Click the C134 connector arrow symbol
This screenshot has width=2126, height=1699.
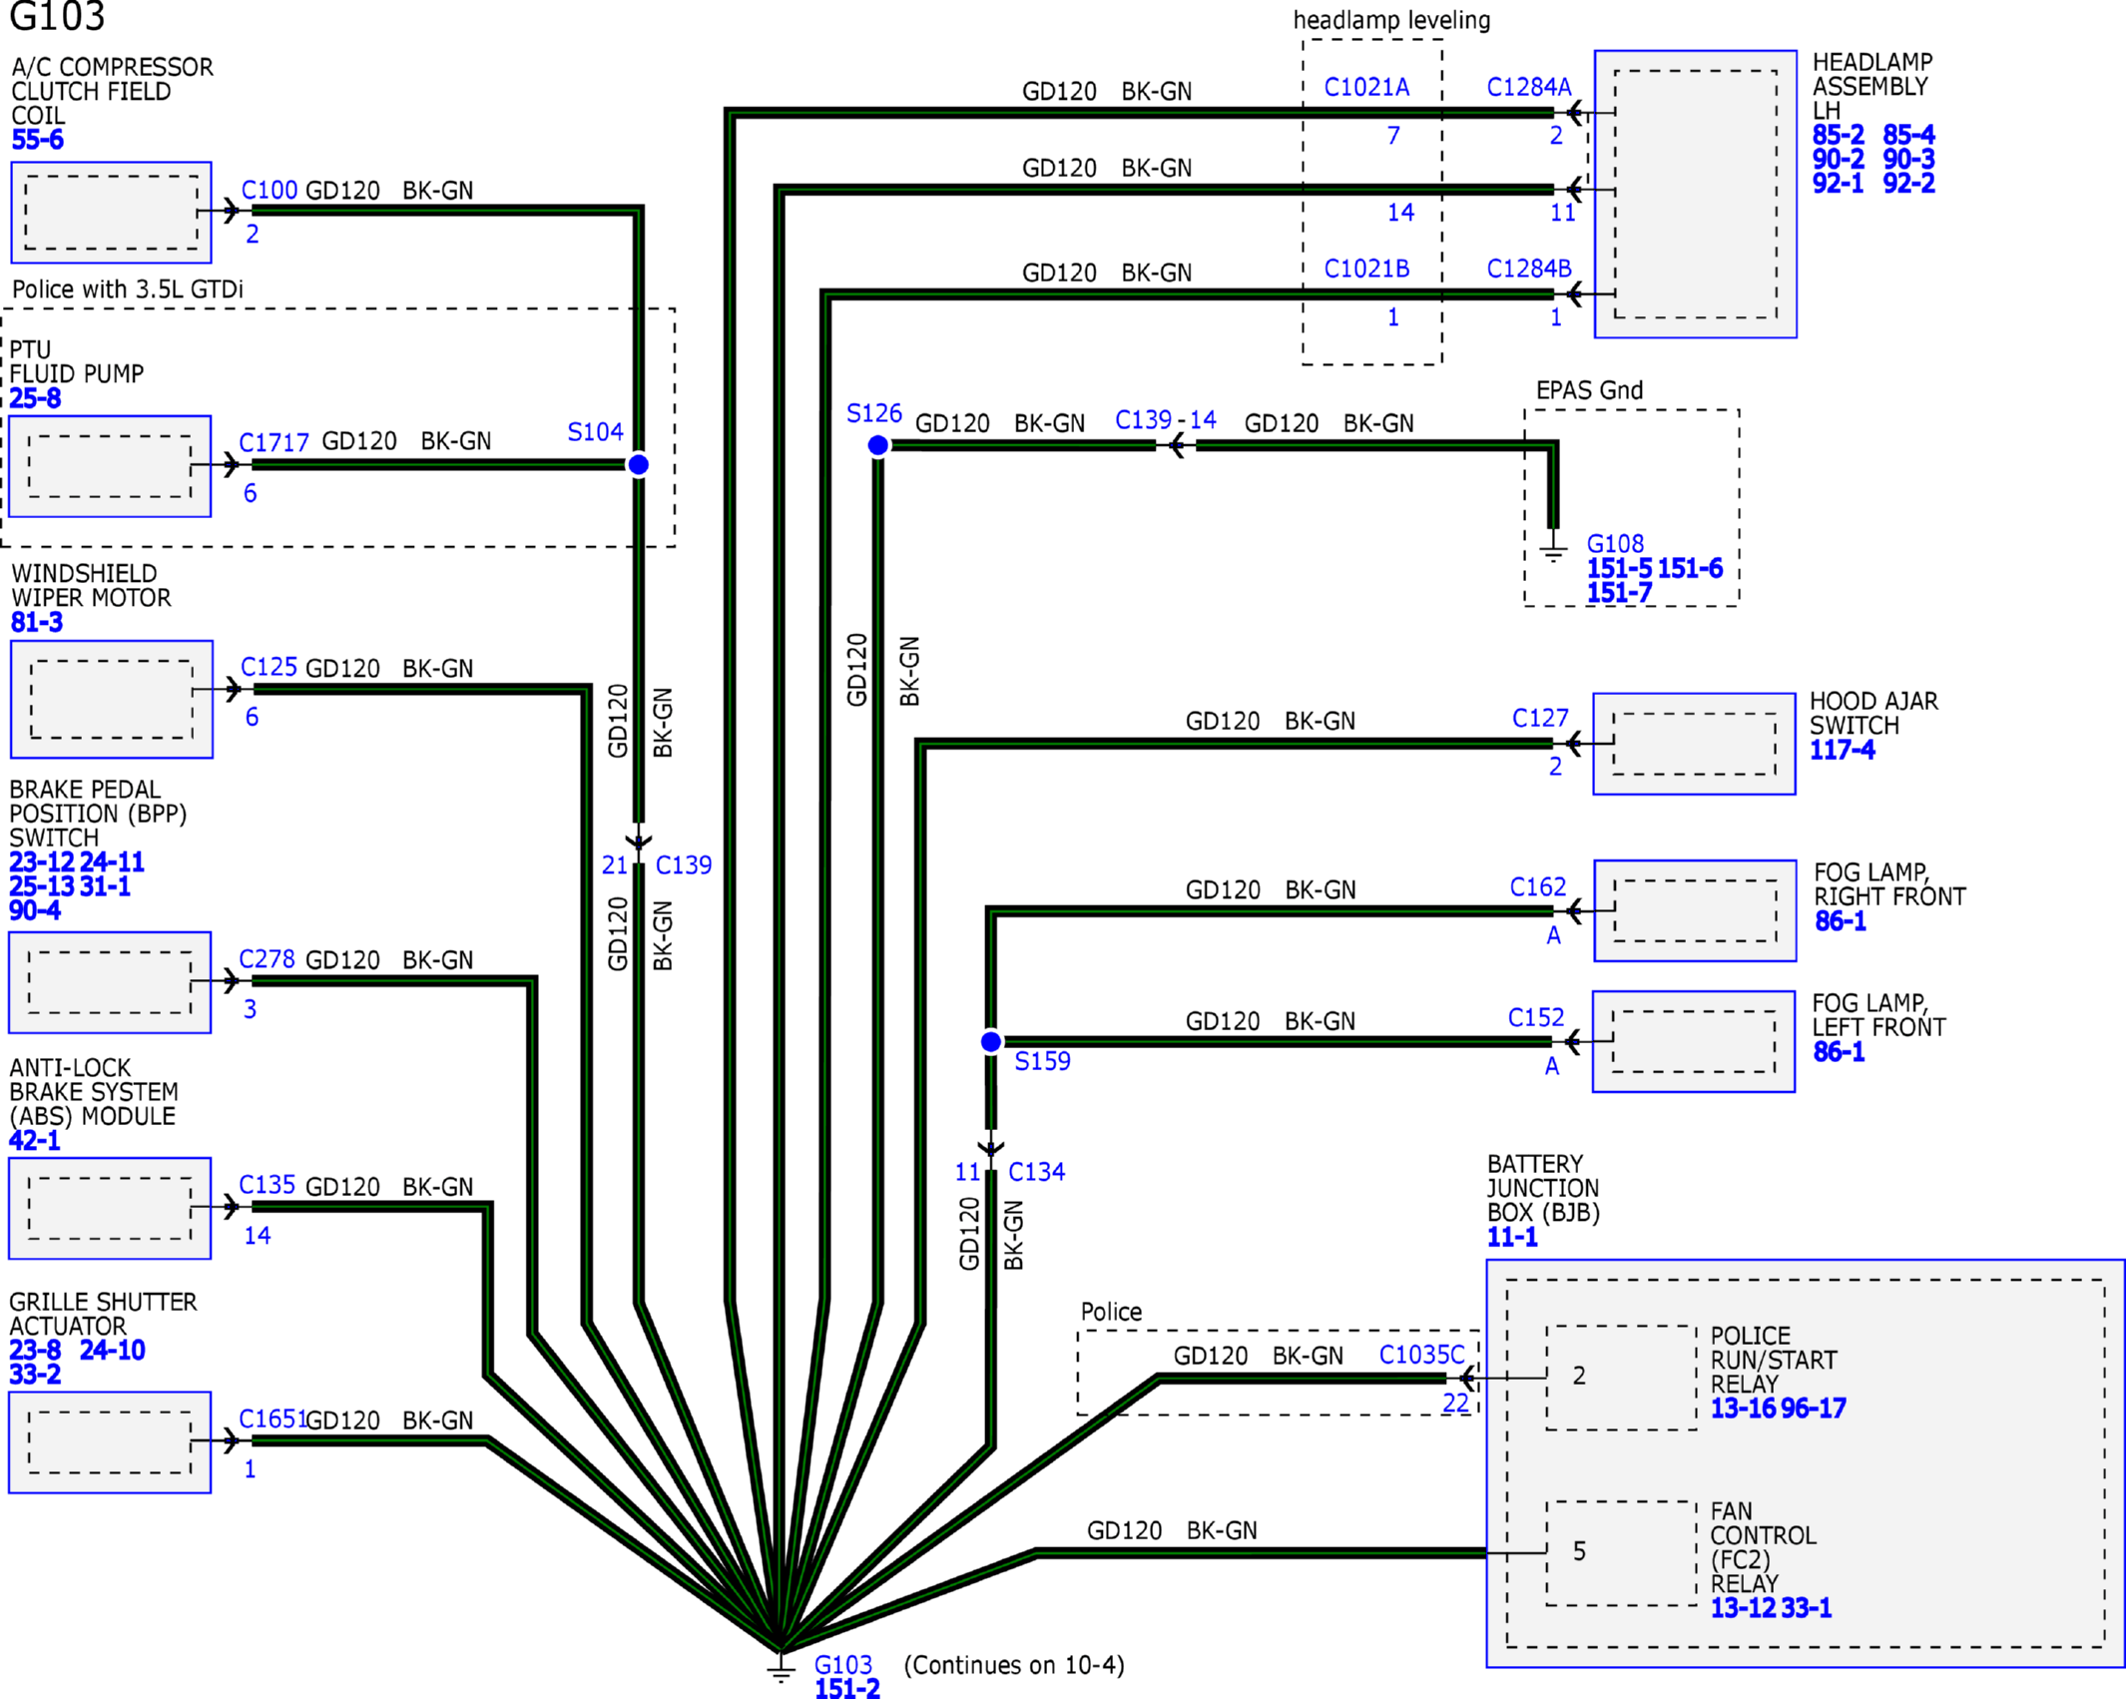point(990,1149)
